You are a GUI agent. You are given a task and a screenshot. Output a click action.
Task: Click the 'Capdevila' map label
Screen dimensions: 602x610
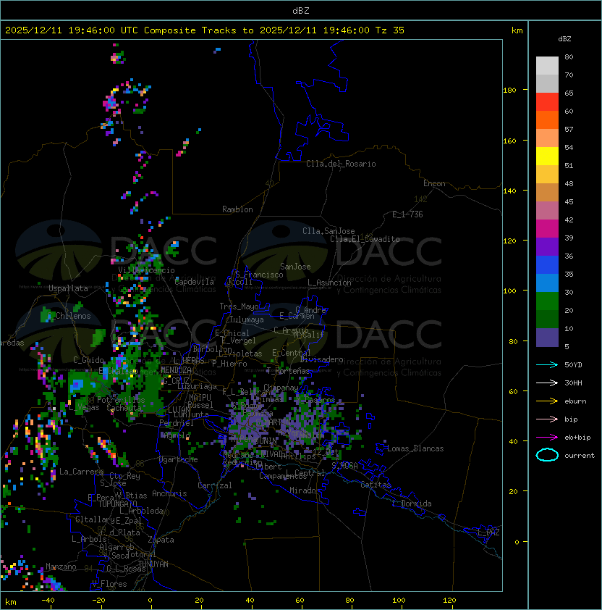point(194,282)
